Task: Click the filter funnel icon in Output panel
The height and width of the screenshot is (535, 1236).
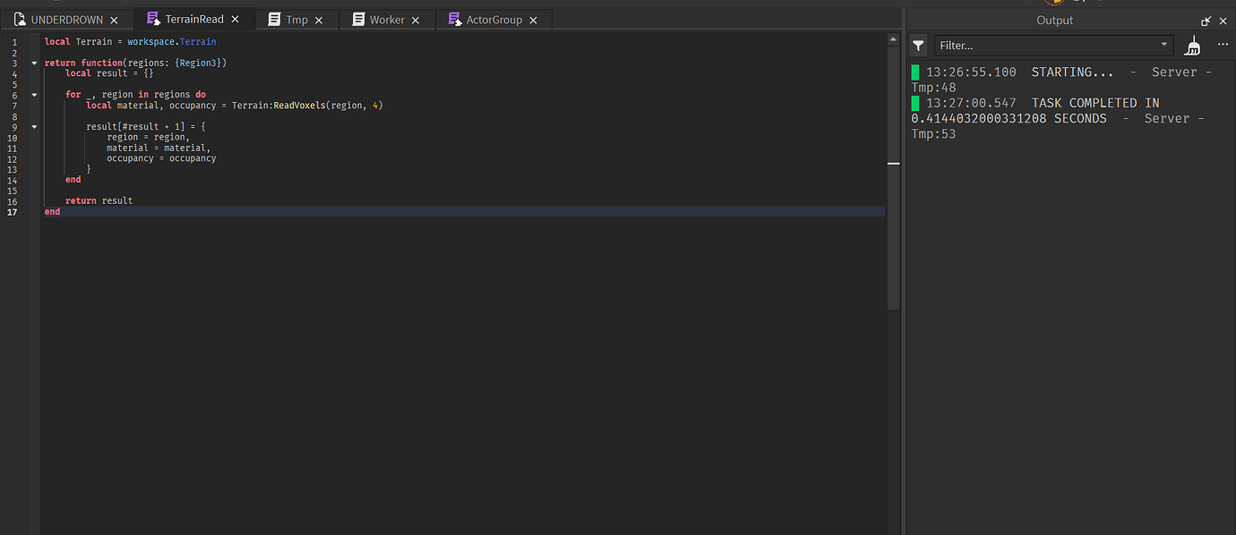Action: click(917, 45)
